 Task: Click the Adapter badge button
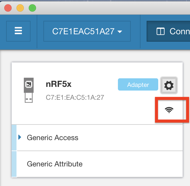point(138,85)
